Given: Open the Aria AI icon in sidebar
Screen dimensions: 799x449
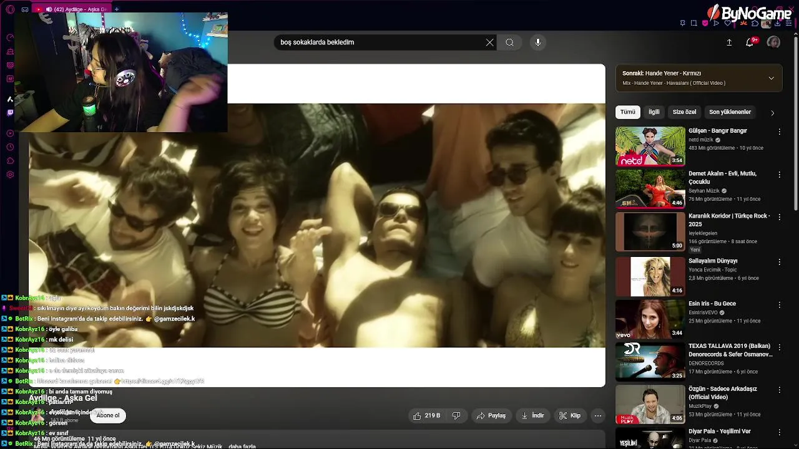Looking at the screenshot, I should pyautogui.click(x=10, y=99).
